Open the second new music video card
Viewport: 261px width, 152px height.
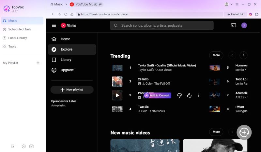tap(215, 146)
